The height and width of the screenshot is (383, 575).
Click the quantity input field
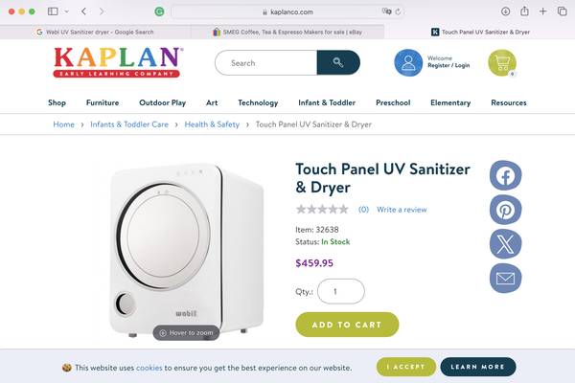point(340,291)
